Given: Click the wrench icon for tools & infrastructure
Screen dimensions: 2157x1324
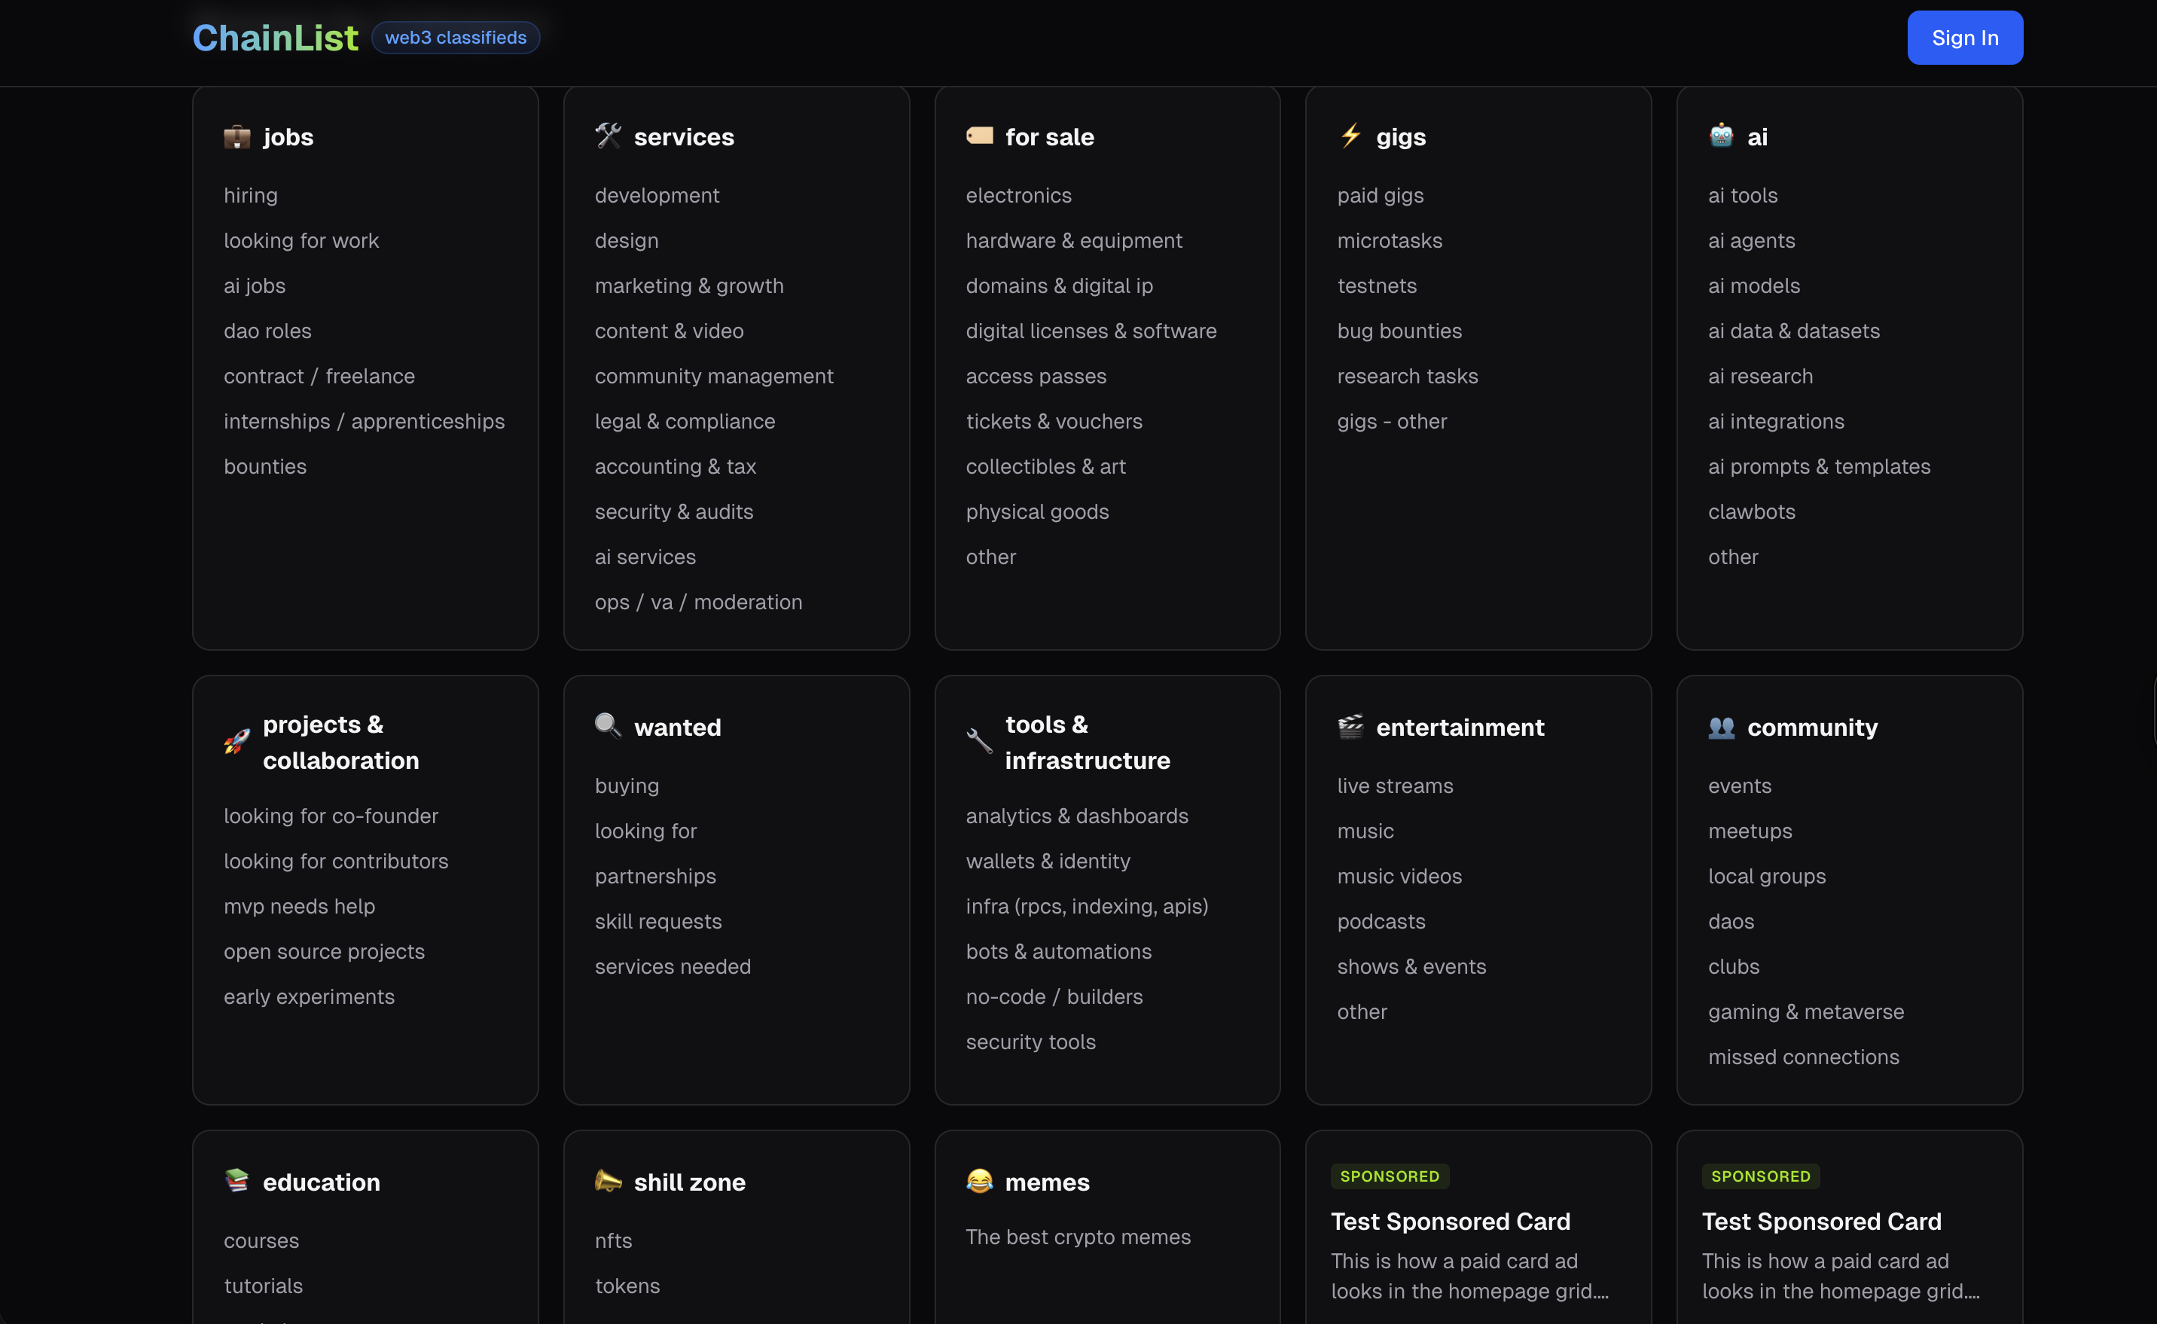Looking at the screenshot, I should click(978, 742).
